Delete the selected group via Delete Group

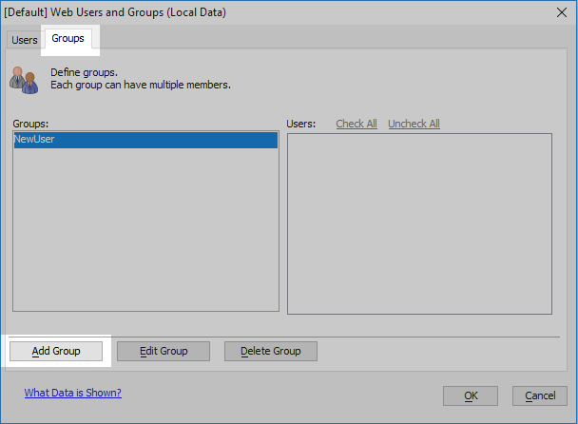[271, 351]
